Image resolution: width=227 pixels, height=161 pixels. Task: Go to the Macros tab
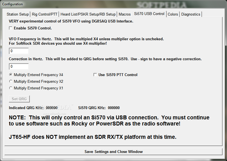[125, 14]
